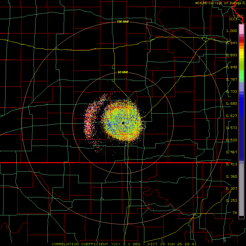Viewport: 246px width, 246px height.
Task: Click the 0.680 legend value
Action: (x=232, y=104)
